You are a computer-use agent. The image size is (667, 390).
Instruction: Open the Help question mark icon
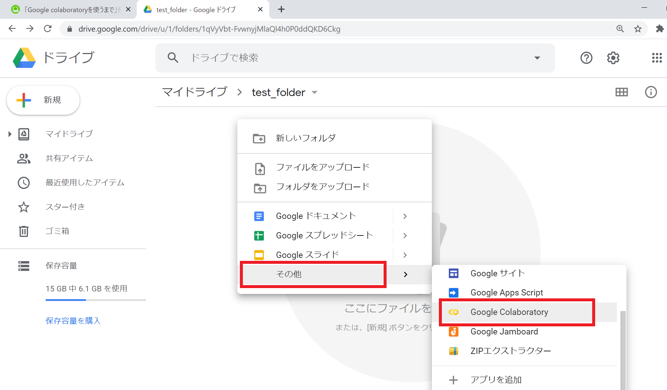click(586, 58)
